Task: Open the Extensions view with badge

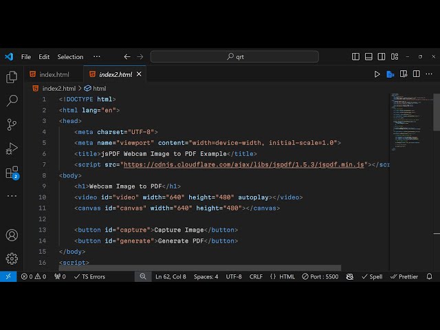Action: [x=12, y=173]
